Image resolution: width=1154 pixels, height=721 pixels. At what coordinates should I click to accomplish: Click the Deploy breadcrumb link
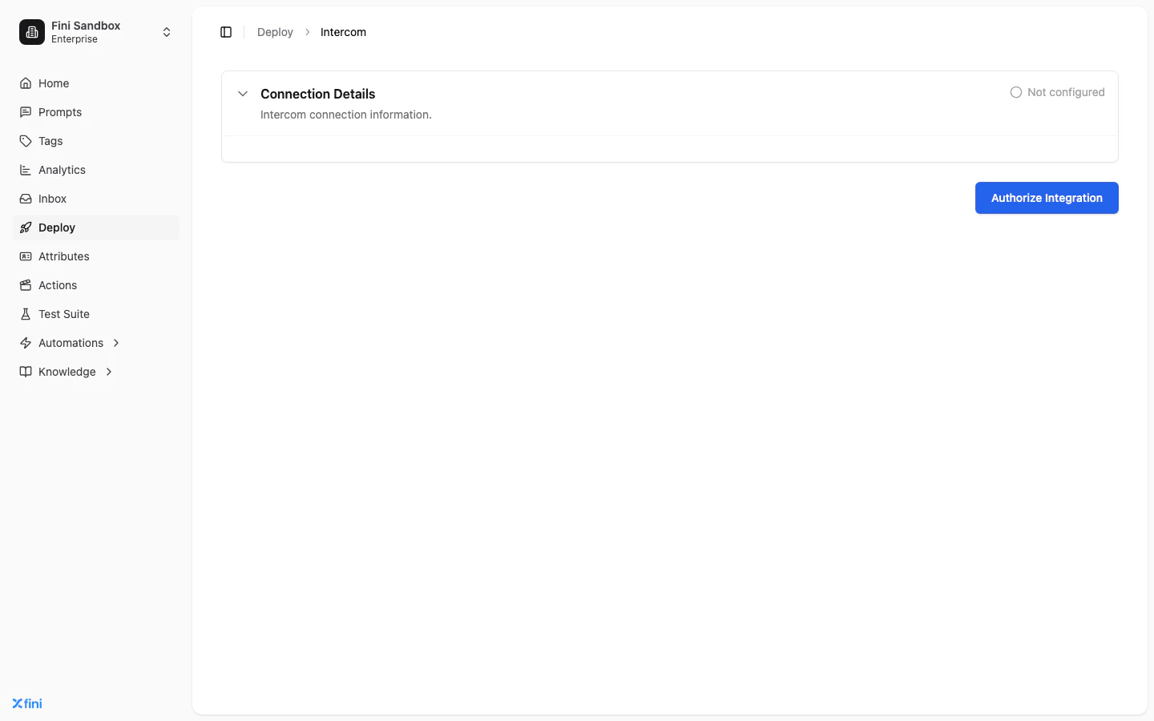275,32
